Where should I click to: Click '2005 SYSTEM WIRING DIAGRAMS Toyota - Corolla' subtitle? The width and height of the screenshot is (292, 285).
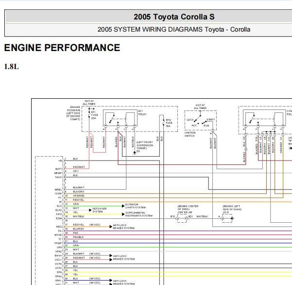(174, 30)
